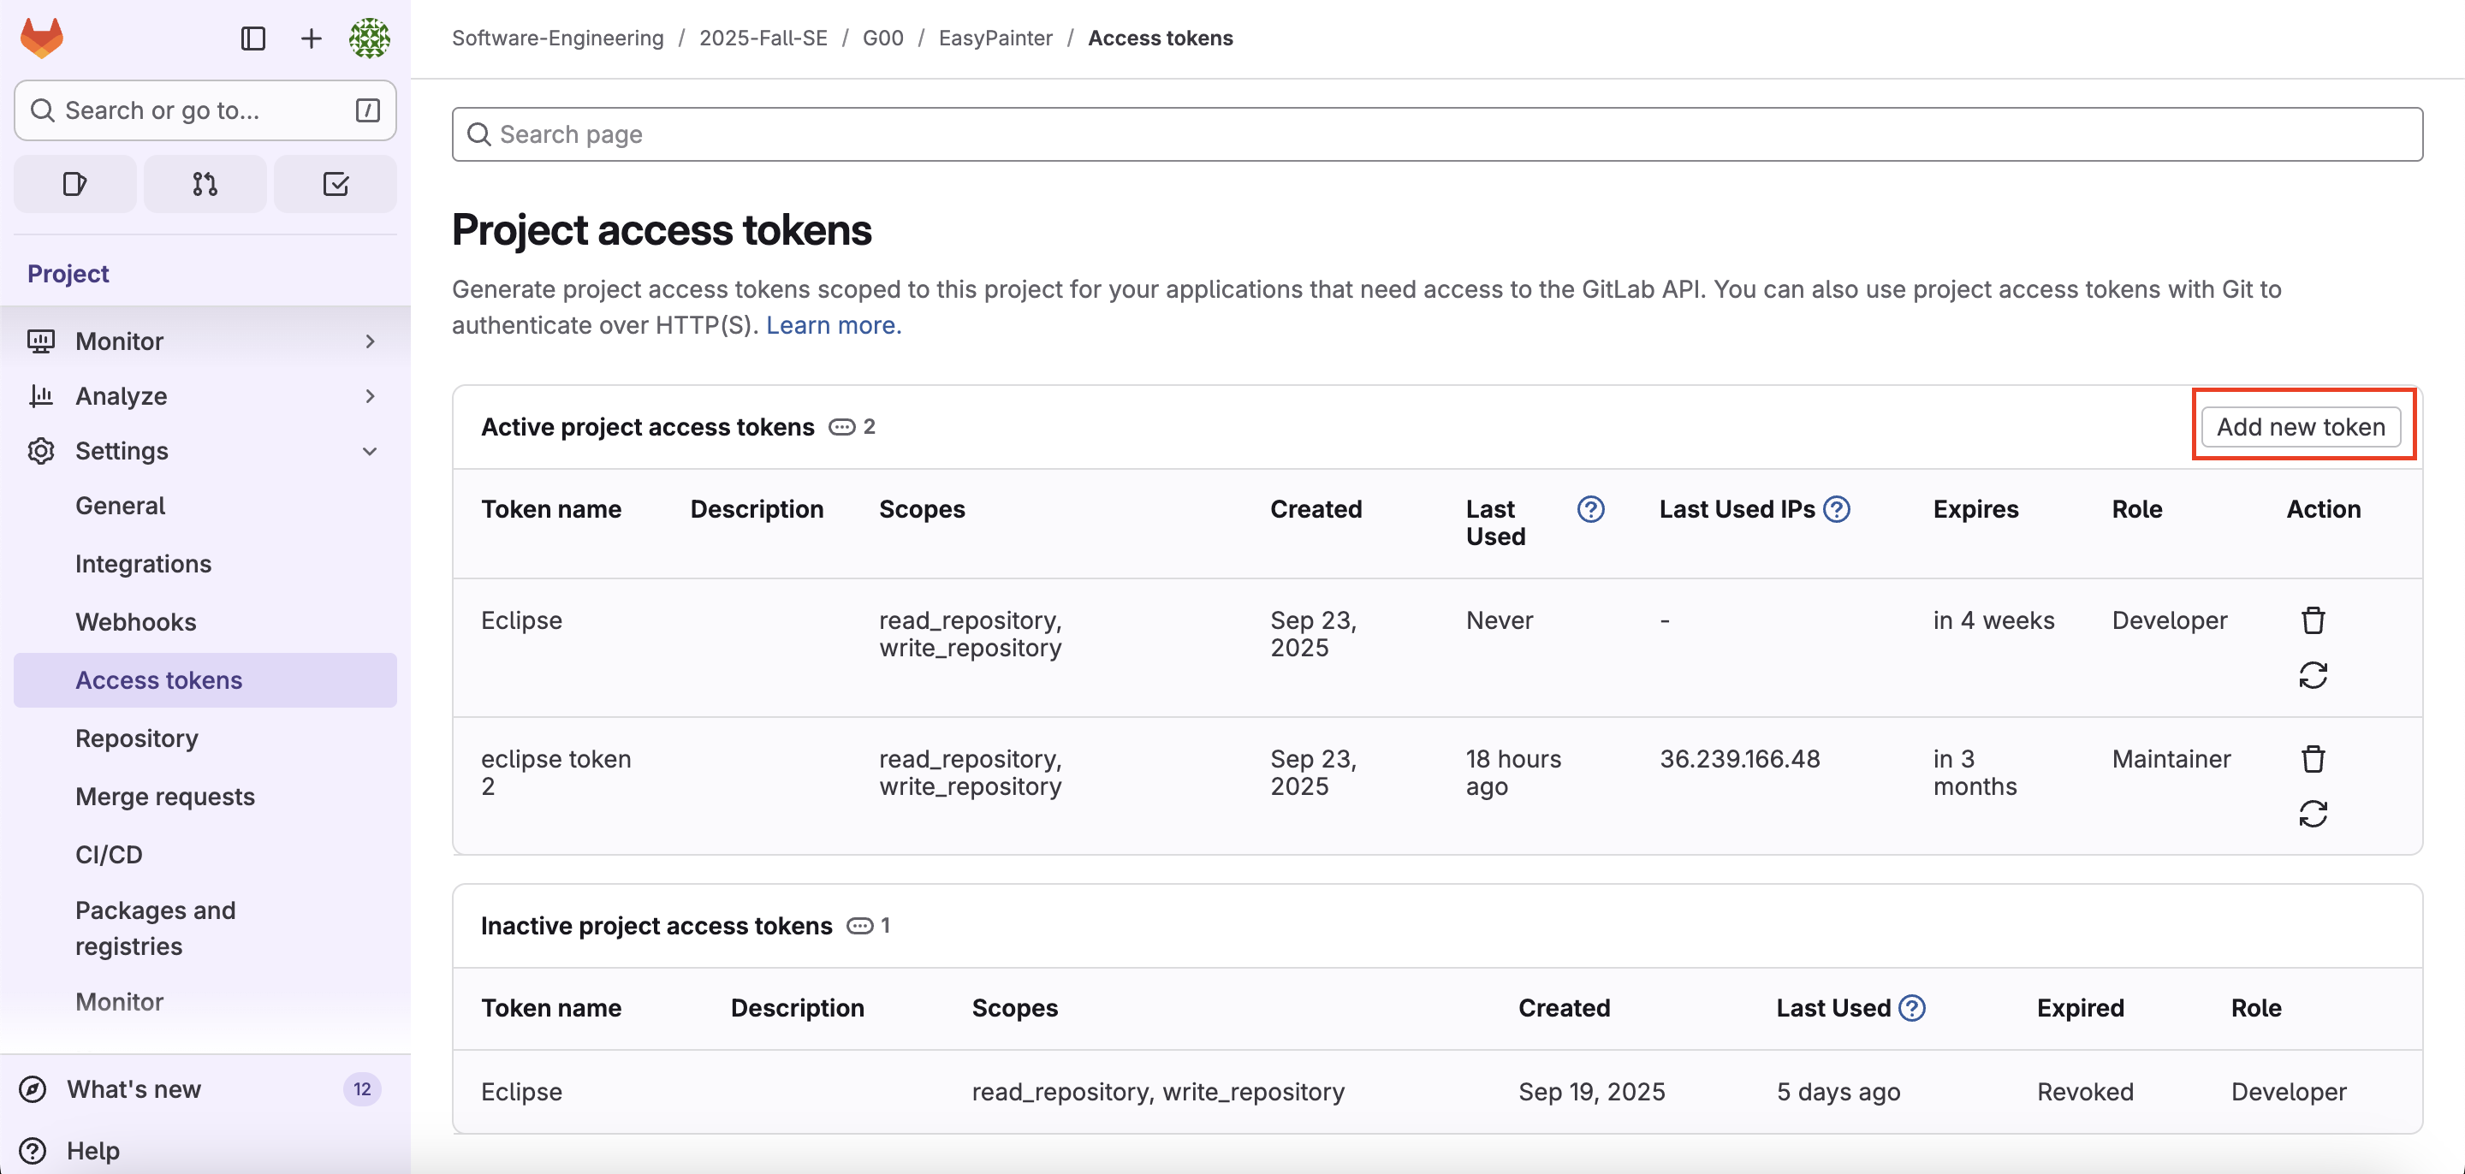Focus the Search page input field
This screenshot has height=1174, width=2465.
[1435, 134]
